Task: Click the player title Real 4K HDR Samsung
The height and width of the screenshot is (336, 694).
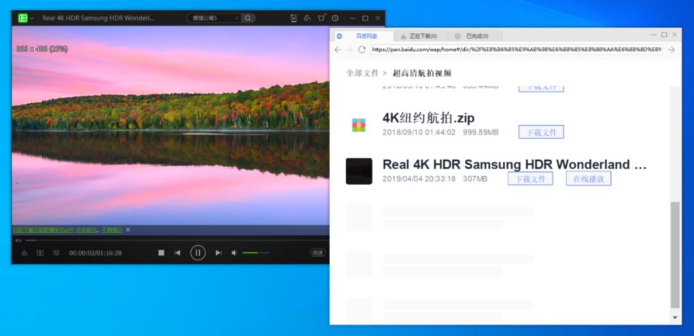Action: tap(98, 18)
